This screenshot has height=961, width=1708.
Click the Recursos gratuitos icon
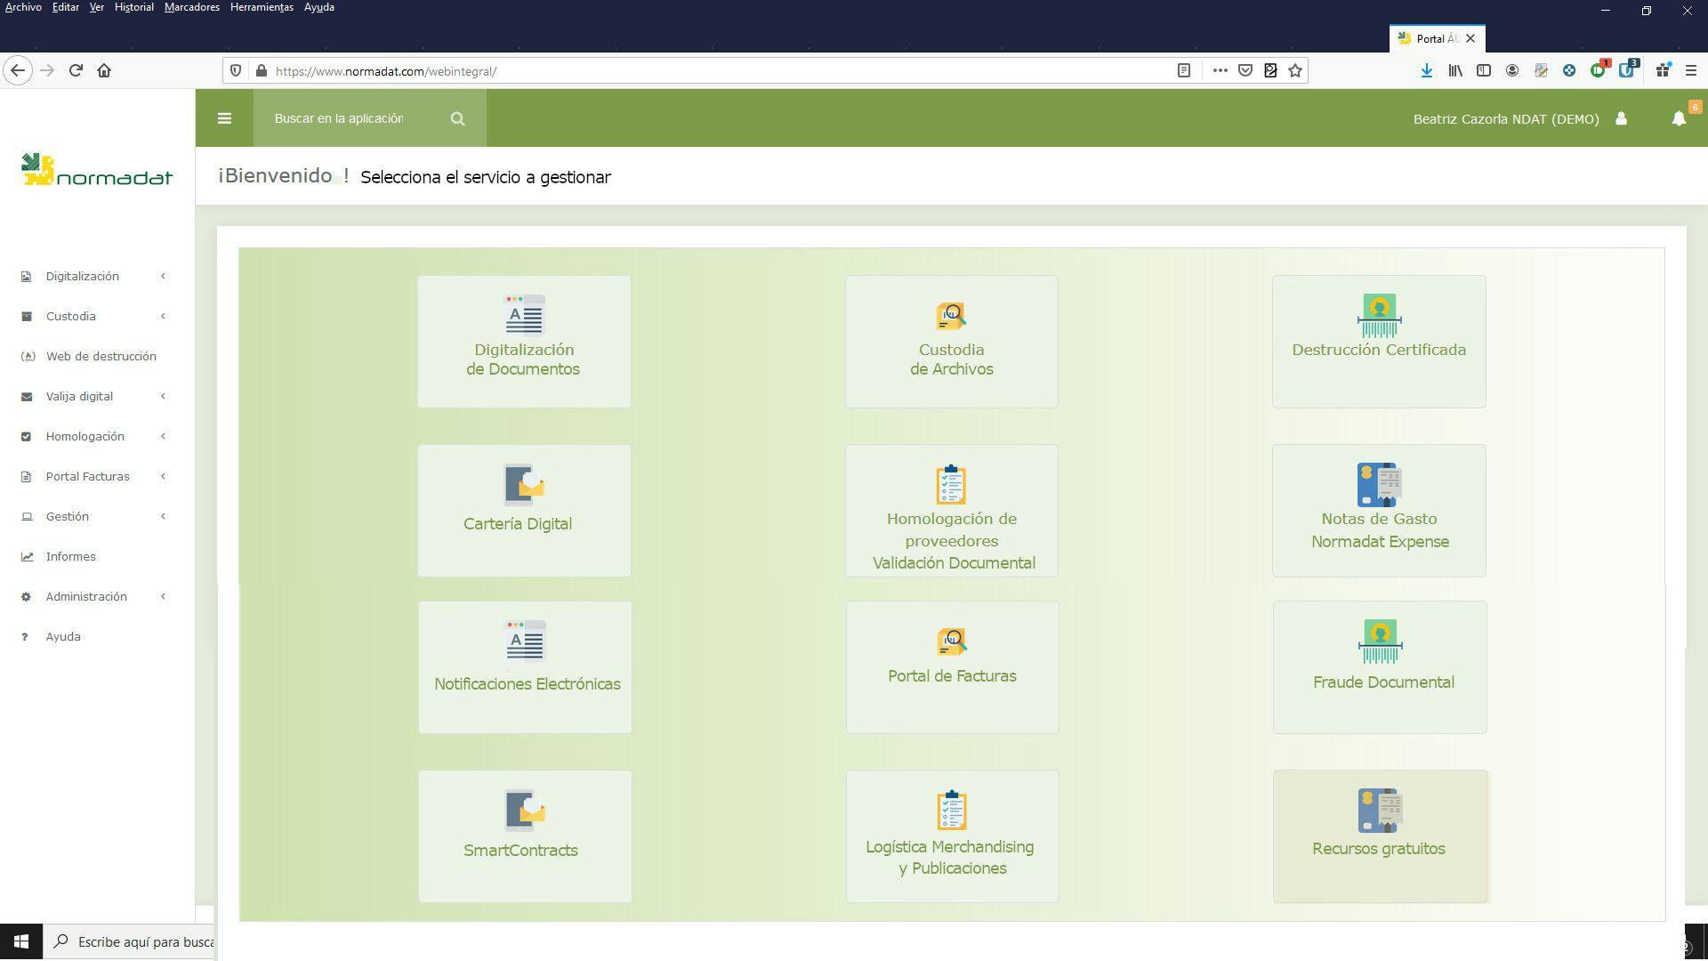pos(1380,810)
